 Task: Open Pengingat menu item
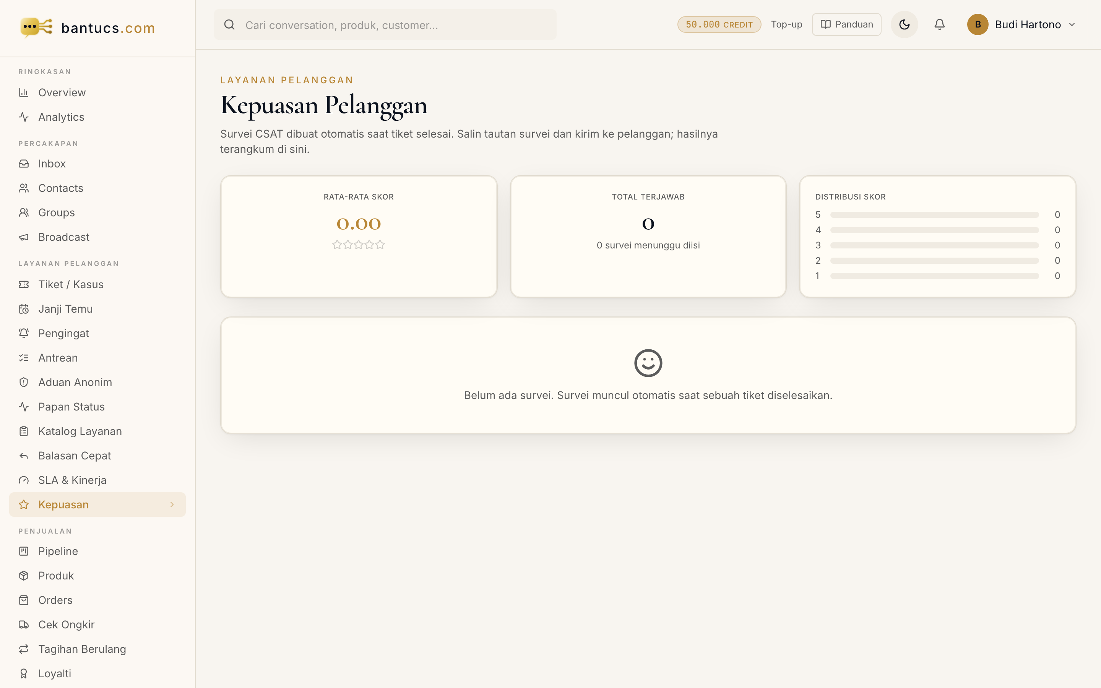[x=97, y=333]
